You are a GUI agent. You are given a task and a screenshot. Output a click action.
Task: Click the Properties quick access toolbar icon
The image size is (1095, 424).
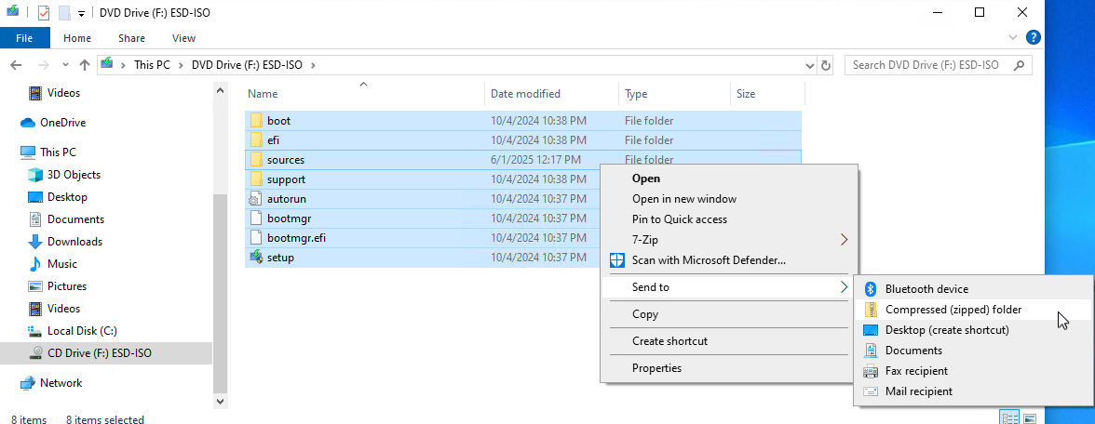(x=43, y=13)
